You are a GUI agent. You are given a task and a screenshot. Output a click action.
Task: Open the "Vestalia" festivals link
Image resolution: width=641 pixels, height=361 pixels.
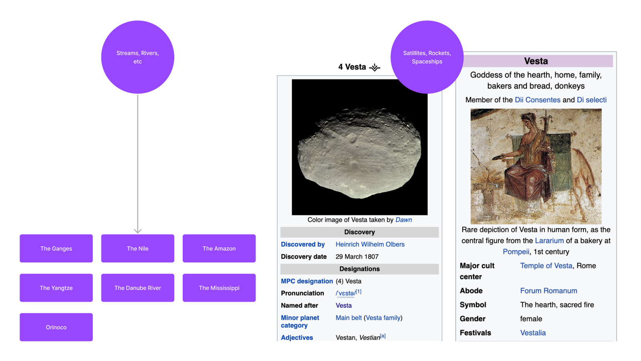click(533, 333)
